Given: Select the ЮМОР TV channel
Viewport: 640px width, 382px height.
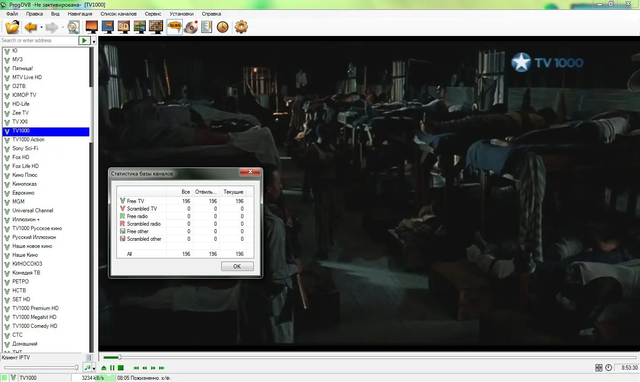Looking at the screenshot, I should 46,95.
